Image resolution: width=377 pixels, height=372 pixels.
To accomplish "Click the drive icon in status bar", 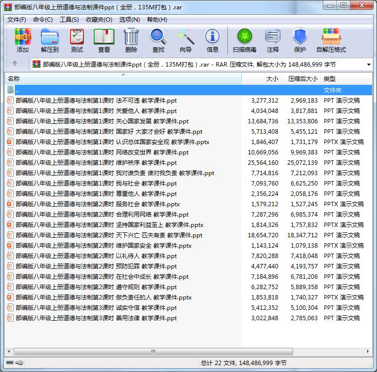I will (x=10, y=363).
